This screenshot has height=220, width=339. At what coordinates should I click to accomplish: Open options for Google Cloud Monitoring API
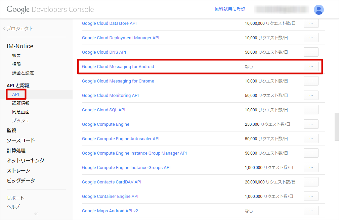(x=311, y=96)
